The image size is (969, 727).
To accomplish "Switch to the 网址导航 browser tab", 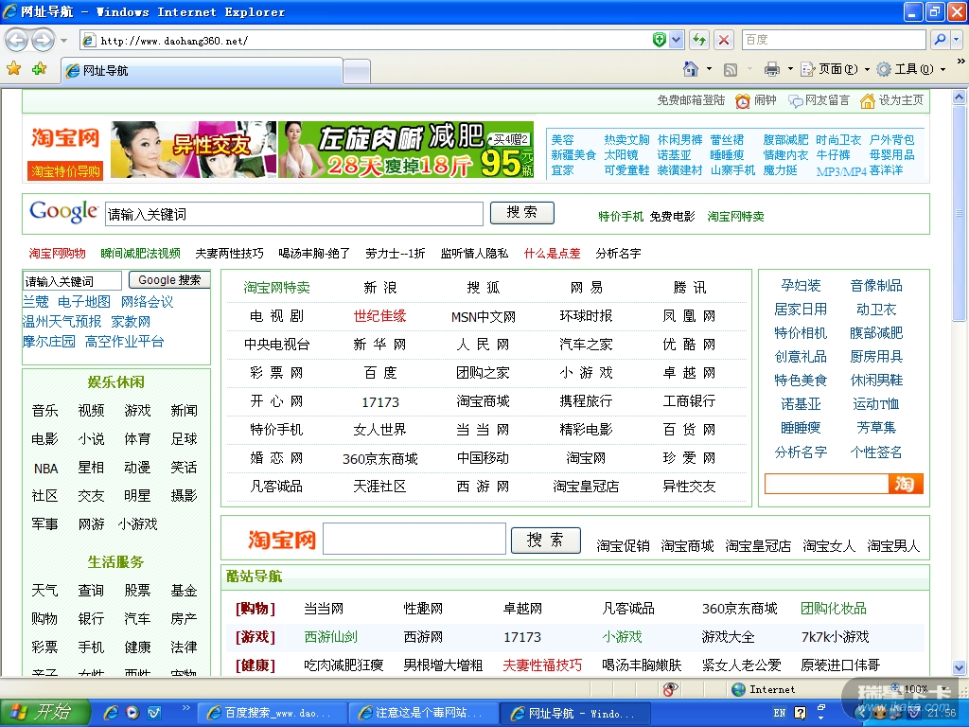I will [201, 71].
